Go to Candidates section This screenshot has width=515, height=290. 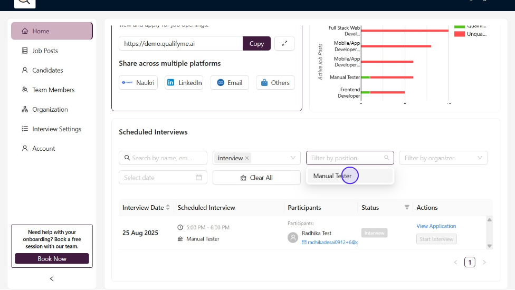coord(47,70)
